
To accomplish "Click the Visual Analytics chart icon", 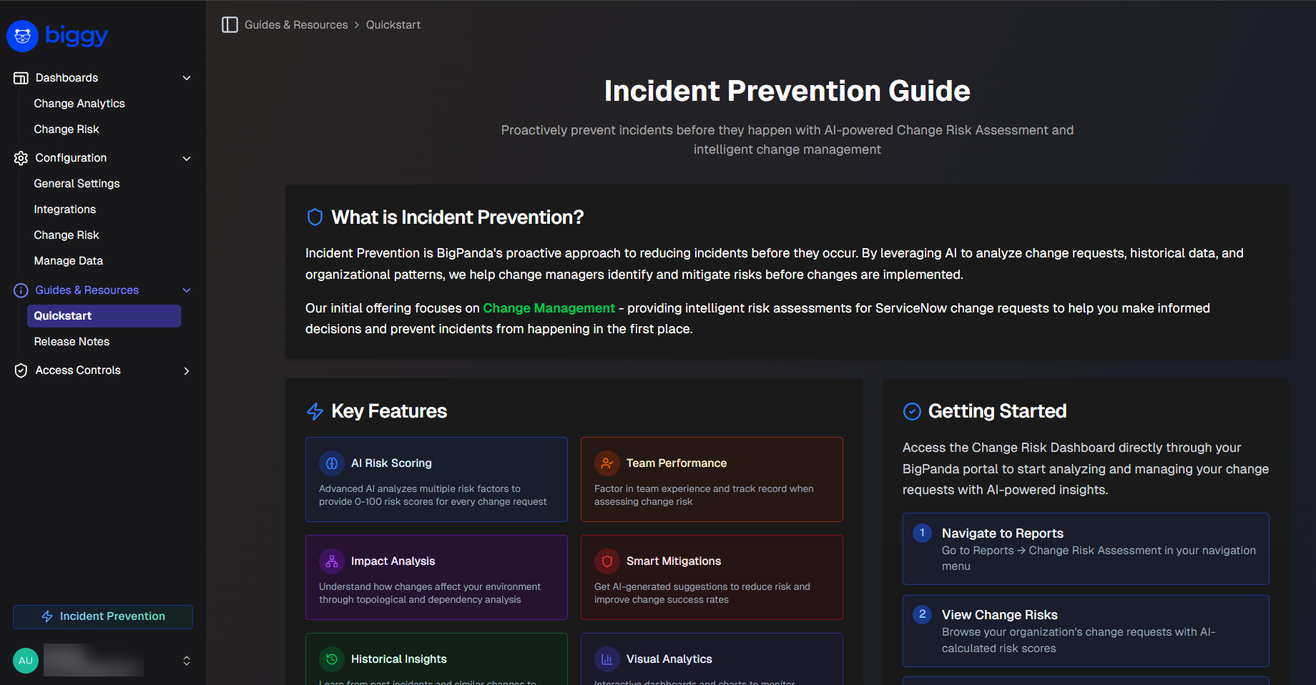I will coord(607,659).
